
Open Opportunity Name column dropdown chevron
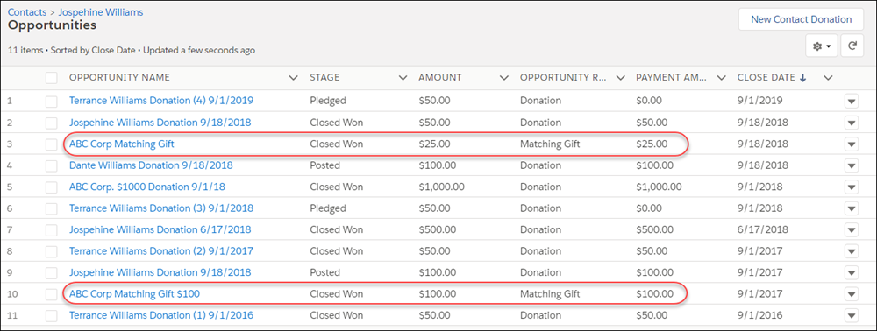(293, 78)
